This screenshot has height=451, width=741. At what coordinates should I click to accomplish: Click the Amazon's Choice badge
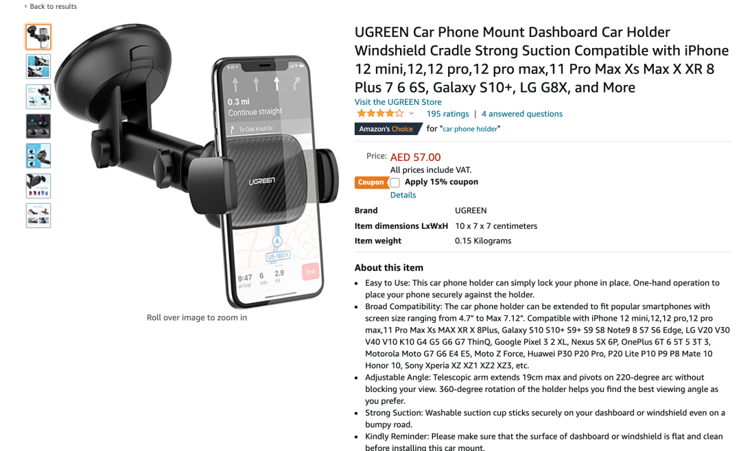pyautogui.click(x=387, y=129)
